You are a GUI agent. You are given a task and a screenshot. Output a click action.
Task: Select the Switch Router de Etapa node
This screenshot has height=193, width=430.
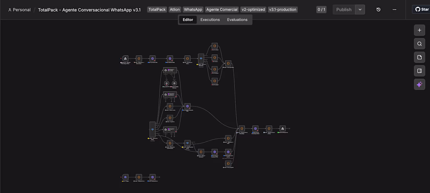click(x=152, y=129)
